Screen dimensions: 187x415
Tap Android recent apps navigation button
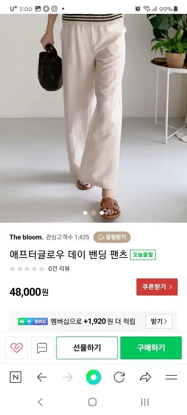[x=145, y=402]
